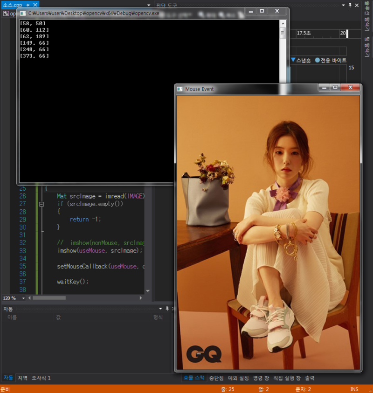Click the INS indicator in status bar

click(x=354, y=389)
